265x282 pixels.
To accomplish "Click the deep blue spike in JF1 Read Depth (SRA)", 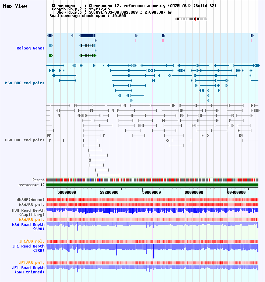I will tap(153, 251).
